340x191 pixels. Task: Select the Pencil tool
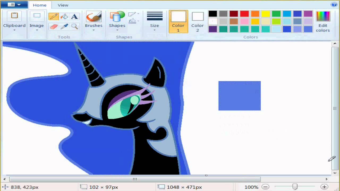[x=53, y=16]
